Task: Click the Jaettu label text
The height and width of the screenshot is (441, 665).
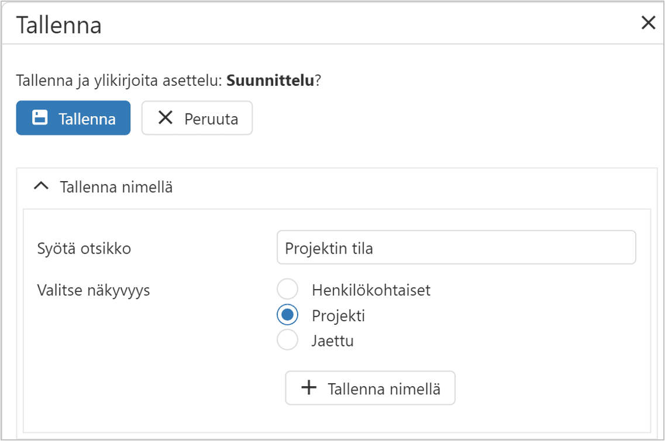Action: [x=332, y=341]
